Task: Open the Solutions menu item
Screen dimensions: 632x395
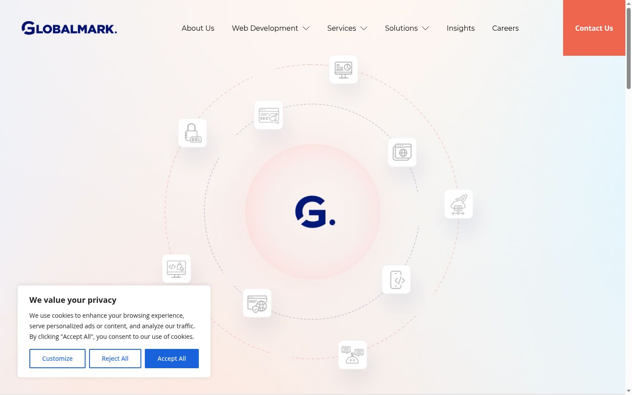Action: click(401, 28)
